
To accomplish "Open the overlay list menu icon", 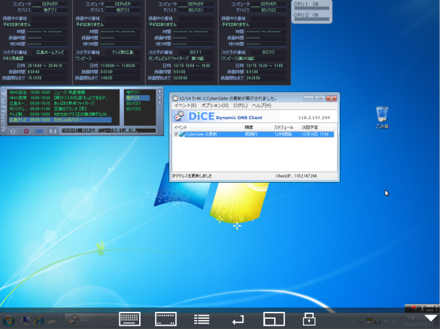I will (x=201, y=319).
